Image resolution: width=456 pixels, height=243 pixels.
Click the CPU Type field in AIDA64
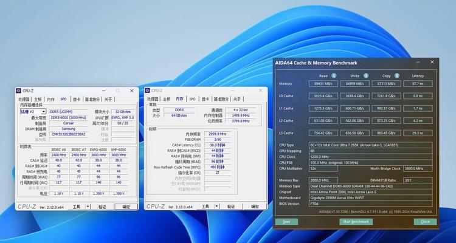[x=370, y=145]
